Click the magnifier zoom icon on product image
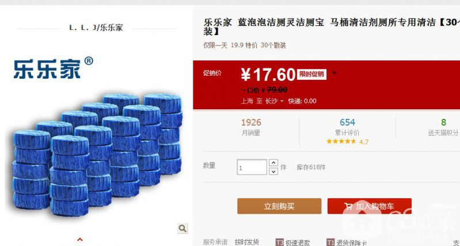 coord(183,228)
